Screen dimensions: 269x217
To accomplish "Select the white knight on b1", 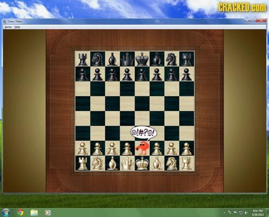I will click(x=98, y=163).
